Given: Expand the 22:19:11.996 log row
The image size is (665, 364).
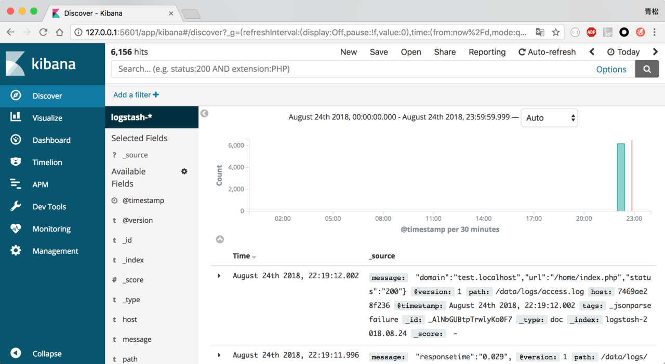Looking at the screenshot, I should (219, 355).
